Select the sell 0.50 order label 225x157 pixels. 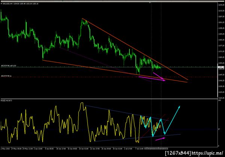(9, 66)
